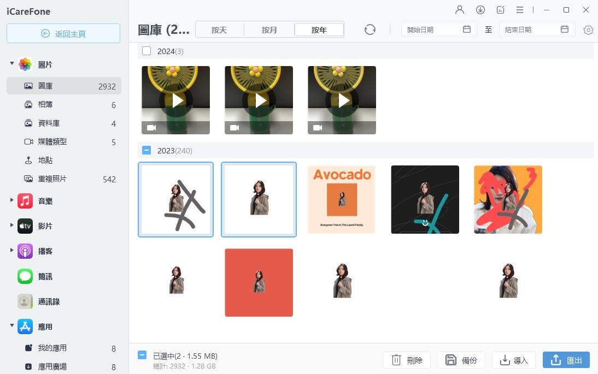
Task: Play the first 2024 fan video
Action: coord(176,100)
